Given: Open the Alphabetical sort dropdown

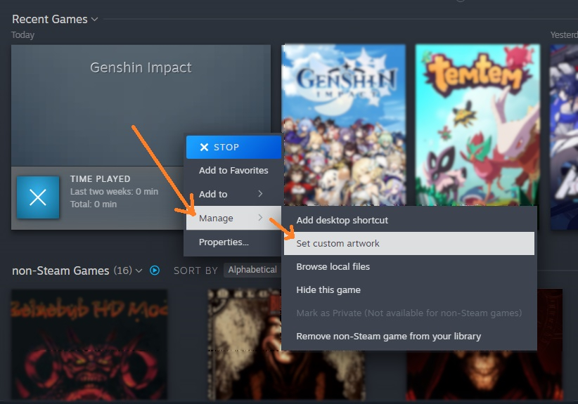Looking at the screenshot, I should tap(252, 270).
